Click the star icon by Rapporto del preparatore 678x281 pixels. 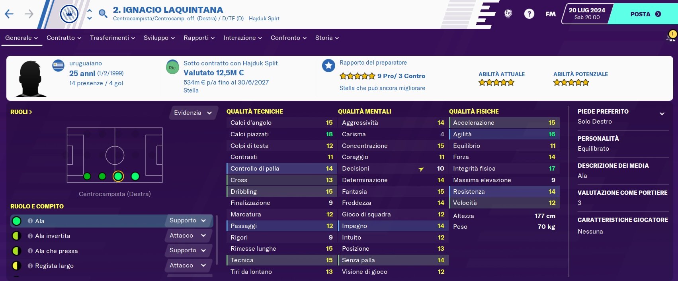[x=328, y=66]
